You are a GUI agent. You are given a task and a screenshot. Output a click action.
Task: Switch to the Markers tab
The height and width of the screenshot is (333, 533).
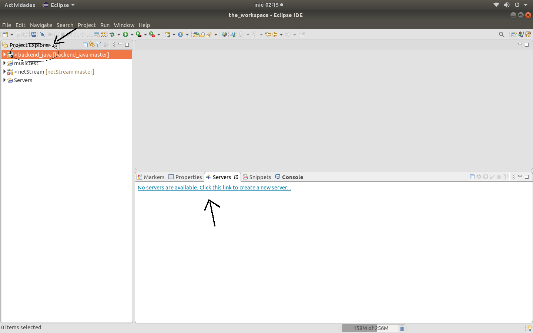(x=151, y=177)
